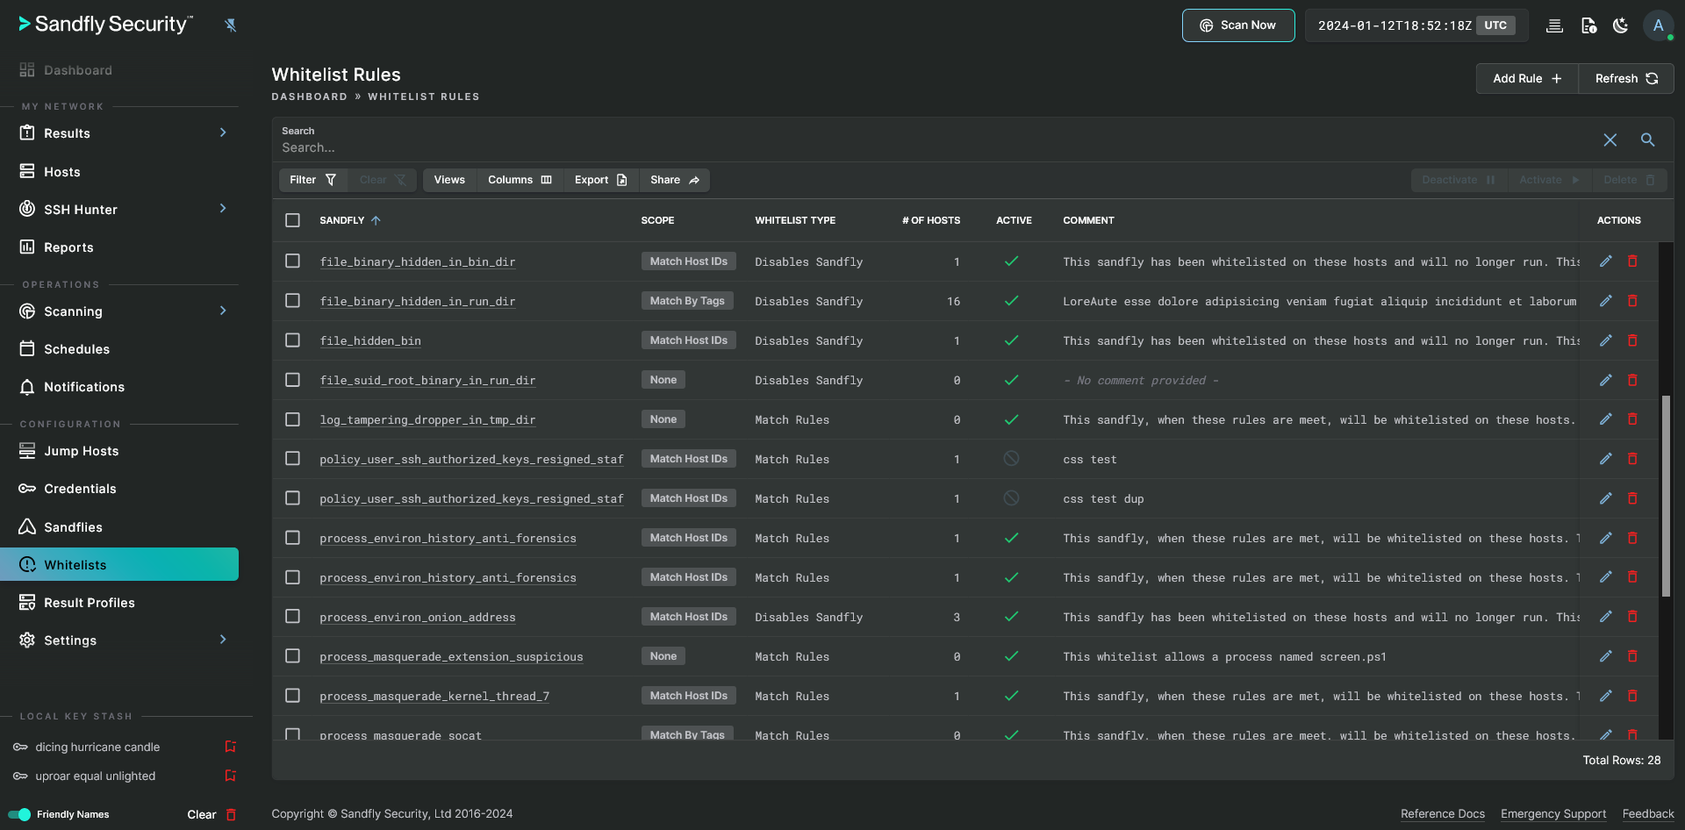Viewport: 1685px width, 830px height.
Task: Open Reports in the sidebar
Action: tap(68, 247)
